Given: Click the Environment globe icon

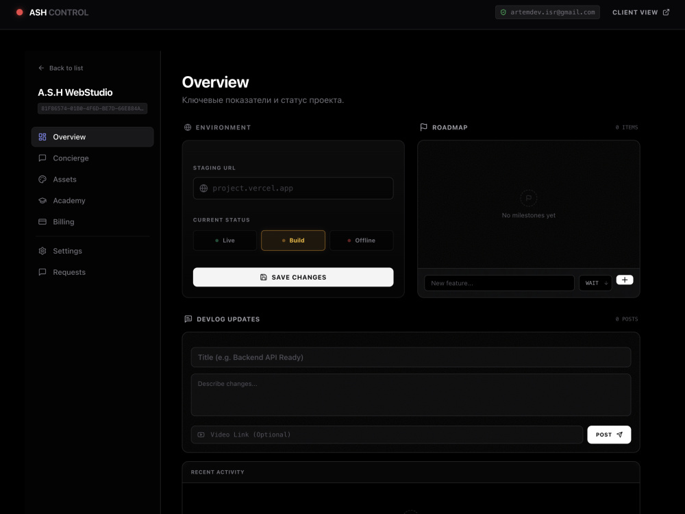Looking at the screenshot, I should click(x=188, y=127).
